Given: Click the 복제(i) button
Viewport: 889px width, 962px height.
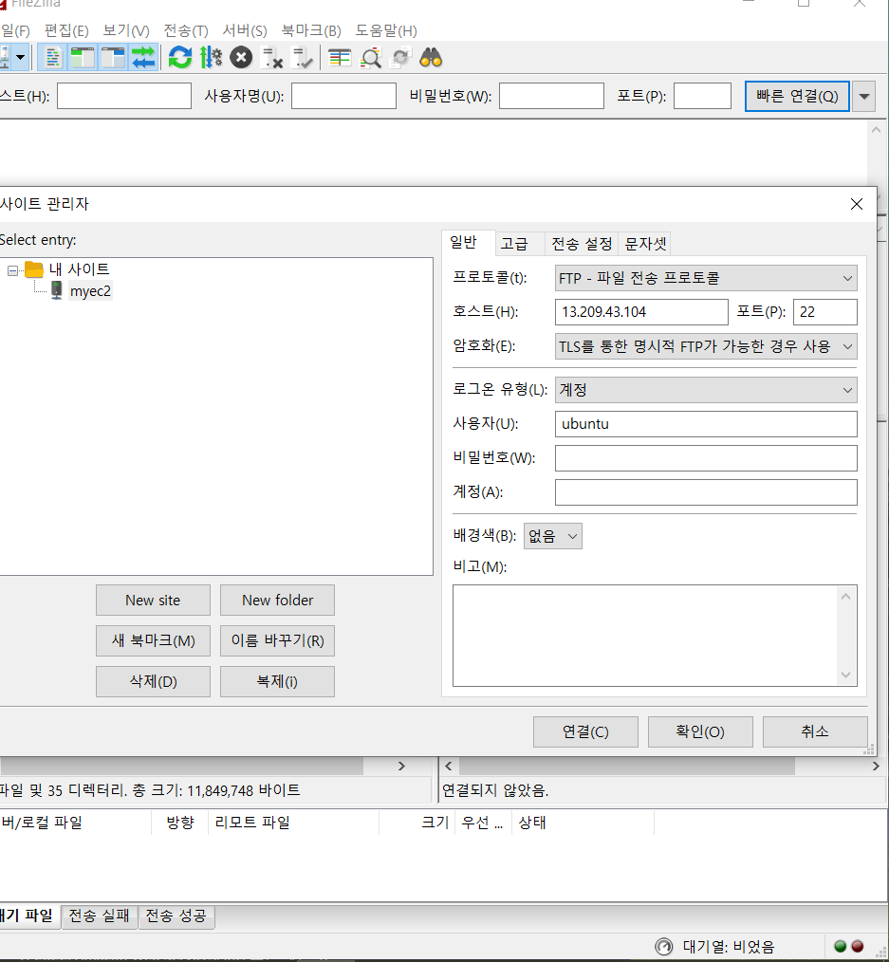Looking at the screenshot, I should pyautogui.click(x=277, y=681).
